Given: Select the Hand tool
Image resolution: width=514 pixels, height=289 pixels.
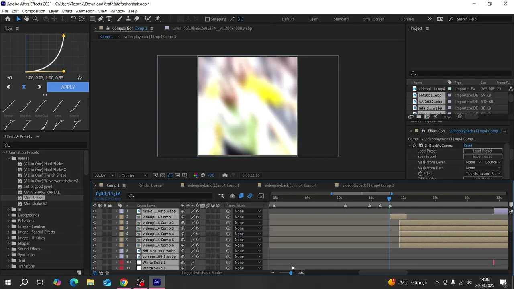Looking at the screenshot, I should point(27,19).
